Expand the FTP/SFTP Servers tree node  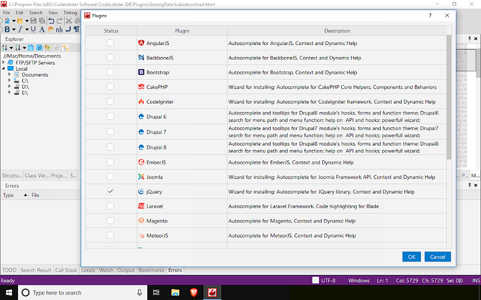4,62
